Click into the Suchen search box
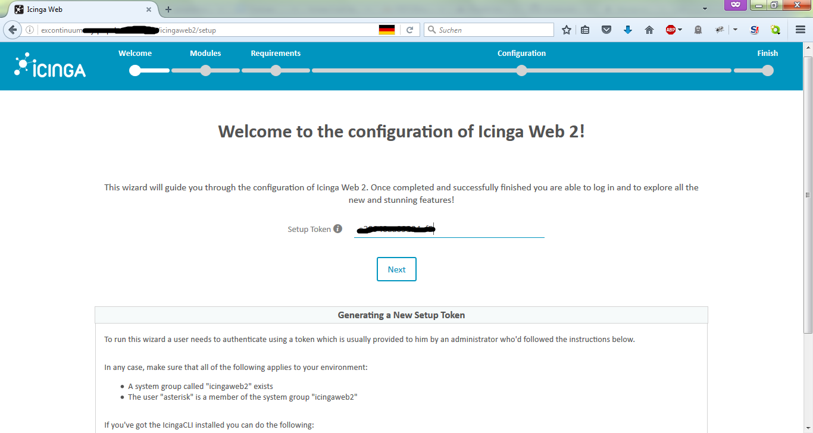Image resolution: width=813 pixels, height=433 pixels. pyautogui.click(x=489, y=30)
